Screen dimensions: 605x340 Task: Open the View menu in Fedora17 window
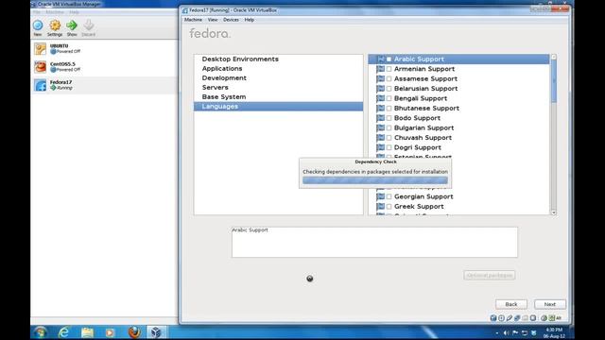[213, 20]
